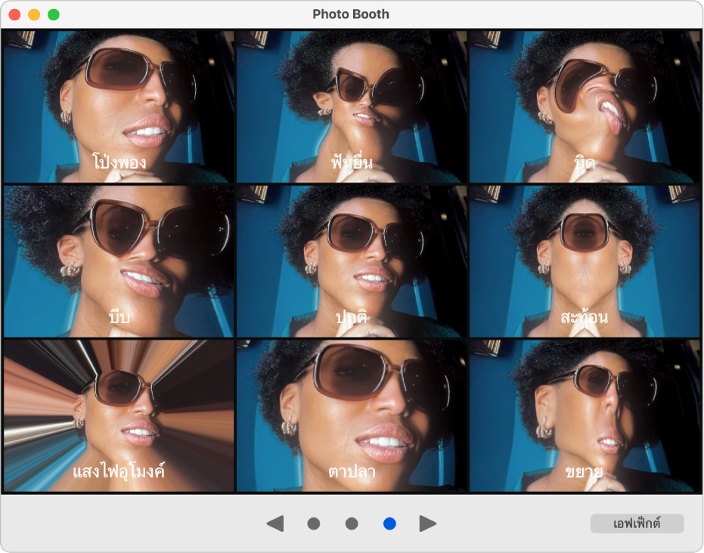The width and height of the screenshot is (704, 553).
Task: Go to the next effects page arrow
Action: (427, 524)
